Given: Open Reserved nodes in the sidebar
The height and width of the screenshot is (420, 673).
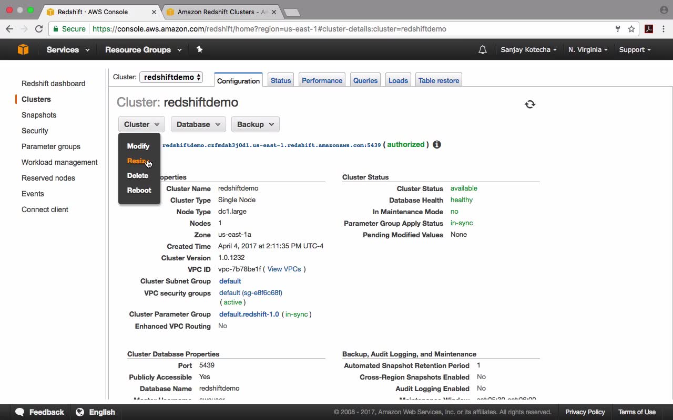Looking at the screenshot, I should click(x=48, y=178).
